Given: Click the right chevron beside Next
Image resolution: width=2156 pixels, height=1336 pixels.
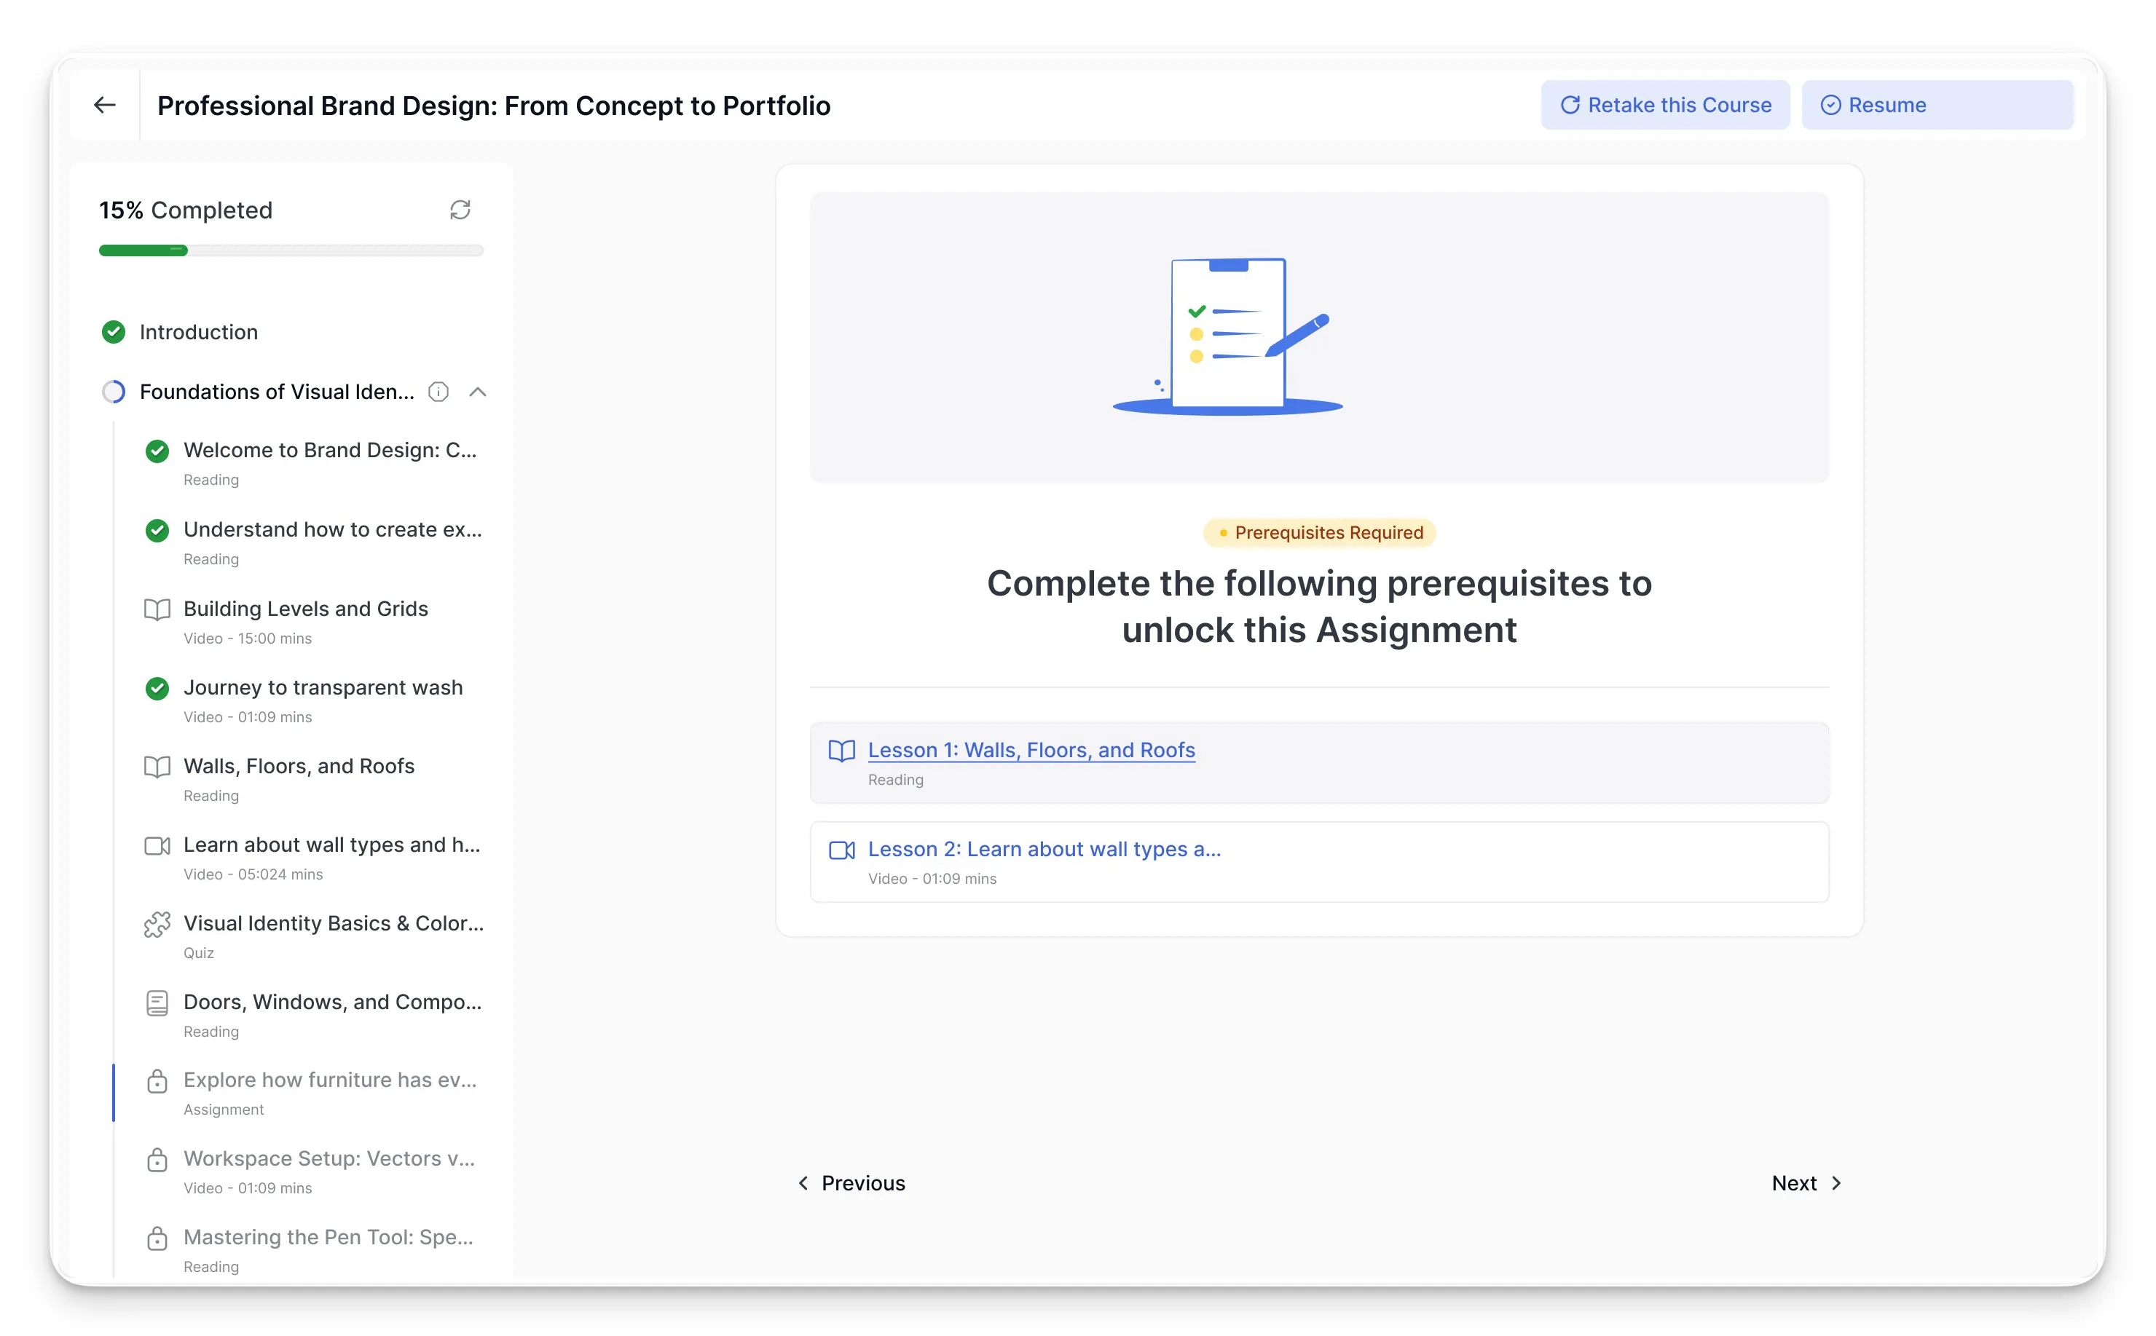Looking at the screenshot, I should click(1836, 1183).
